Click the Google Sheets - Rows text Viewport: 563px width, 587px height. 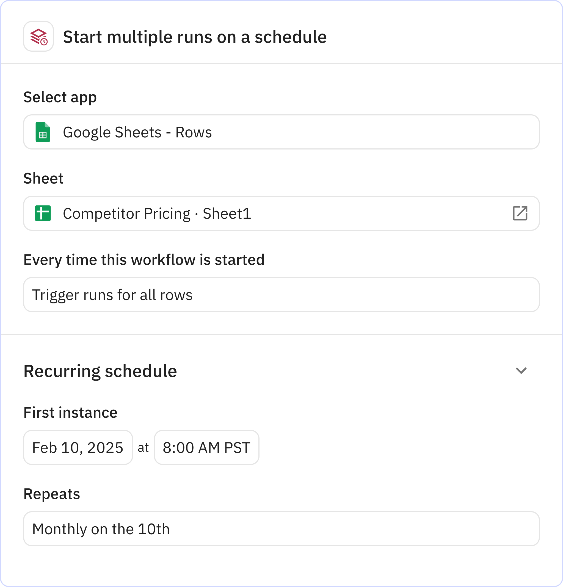(x=137, y=132)
